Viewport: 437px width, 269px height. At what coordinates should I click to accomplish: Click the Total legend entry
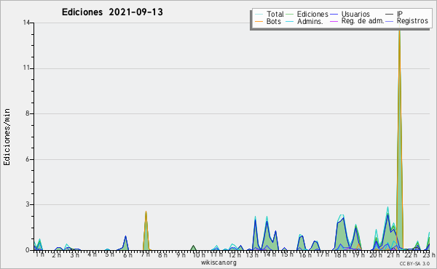(269, 14)
